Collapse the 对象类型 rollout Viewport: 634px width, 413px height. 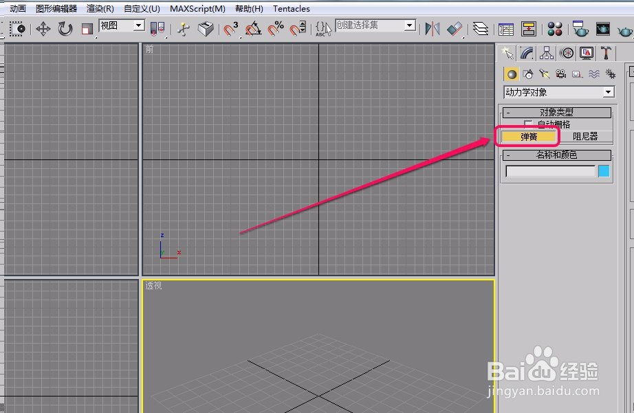[557, 112]
